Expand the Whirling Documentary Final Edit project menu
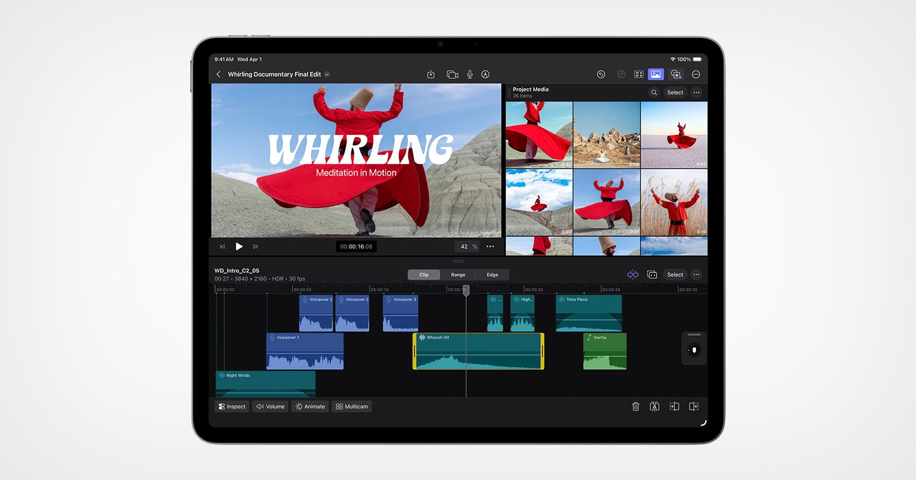 pyautogui.click(x=327, y=74)
